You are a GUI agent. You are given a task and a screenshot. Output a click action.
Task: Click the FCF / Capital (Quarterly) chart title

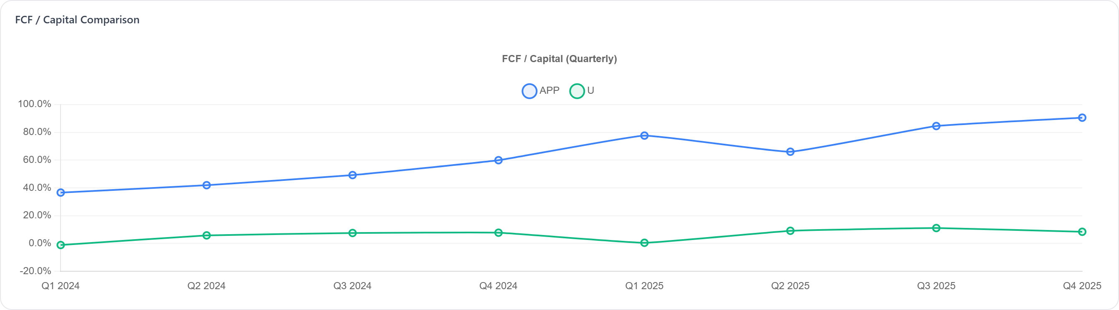pyautogui.click(x=559, y=59)
